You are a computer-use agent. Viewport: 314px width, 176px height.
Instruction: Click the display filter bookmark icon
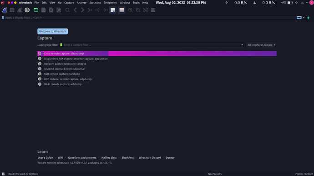click(x=3, y=18)
